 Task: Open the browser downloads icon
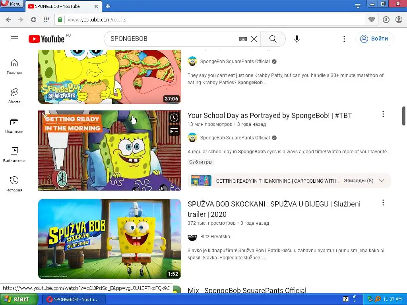[386, 19]
